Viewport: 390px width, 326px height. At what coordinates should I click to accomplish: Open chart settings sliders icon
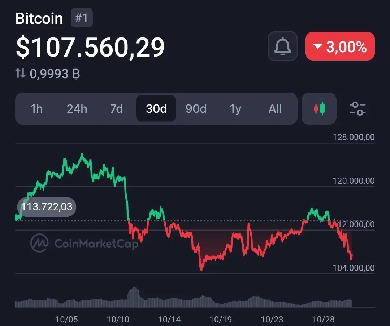pos(357,109)
